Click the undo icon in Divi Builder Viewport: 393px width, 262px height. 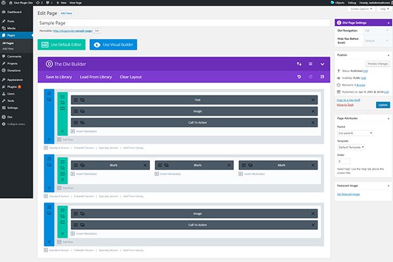point(299,77)
